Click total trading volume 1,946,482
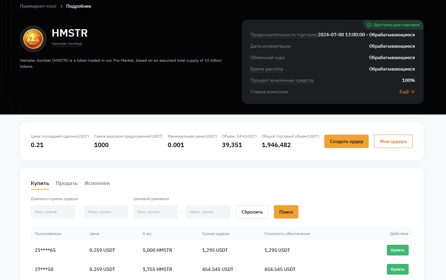The width and height of the screenshot is (446, 280). (276, 145)
